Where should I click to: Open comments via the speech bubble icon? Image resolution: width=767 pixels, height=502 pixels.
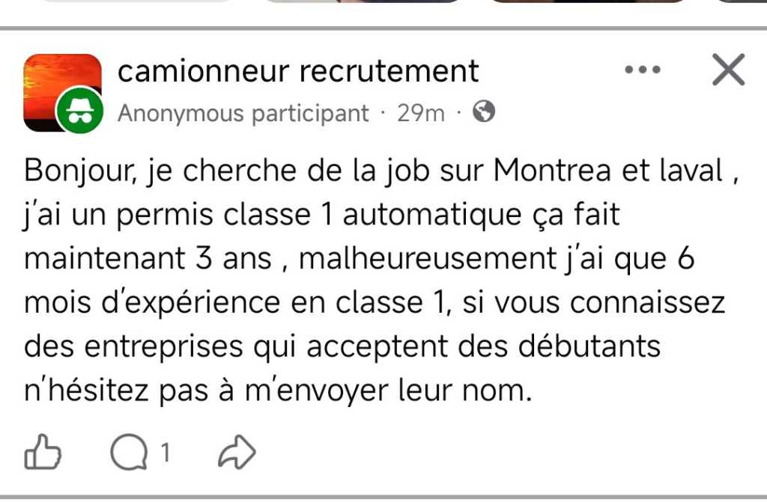(x=129, y=453)
